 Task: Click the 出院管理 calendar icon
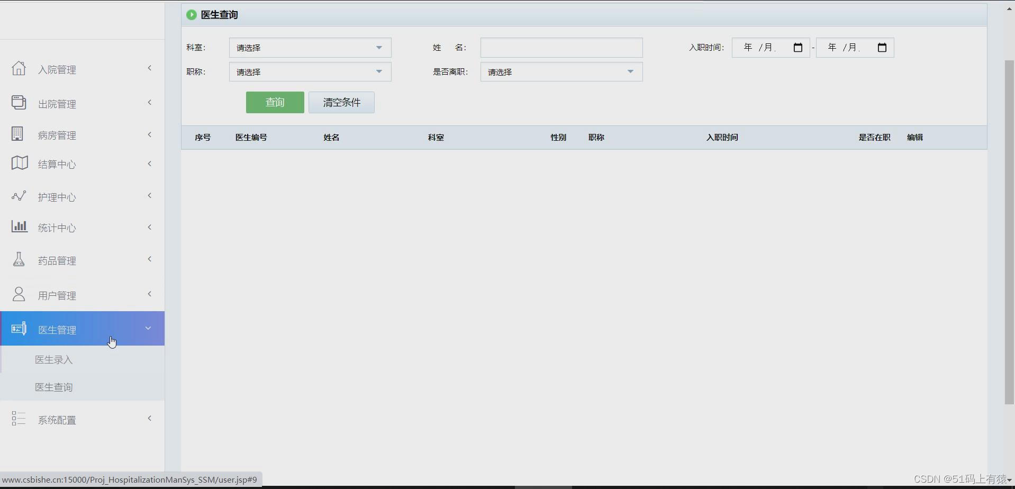coord(19,102)
